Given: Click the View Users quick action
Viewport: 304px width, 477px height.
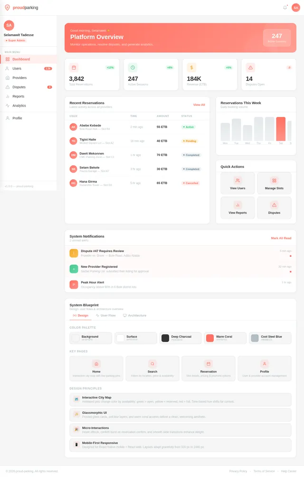Looking at the screenshot, I should click(237, 183).
